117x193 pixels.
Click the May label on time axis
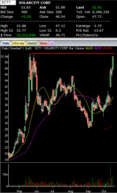[19, 191]
